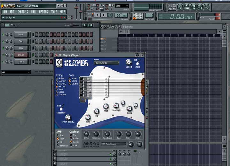Click the Feedback knob in AMP section
The image size is (230, 166).
coord(107,134)
